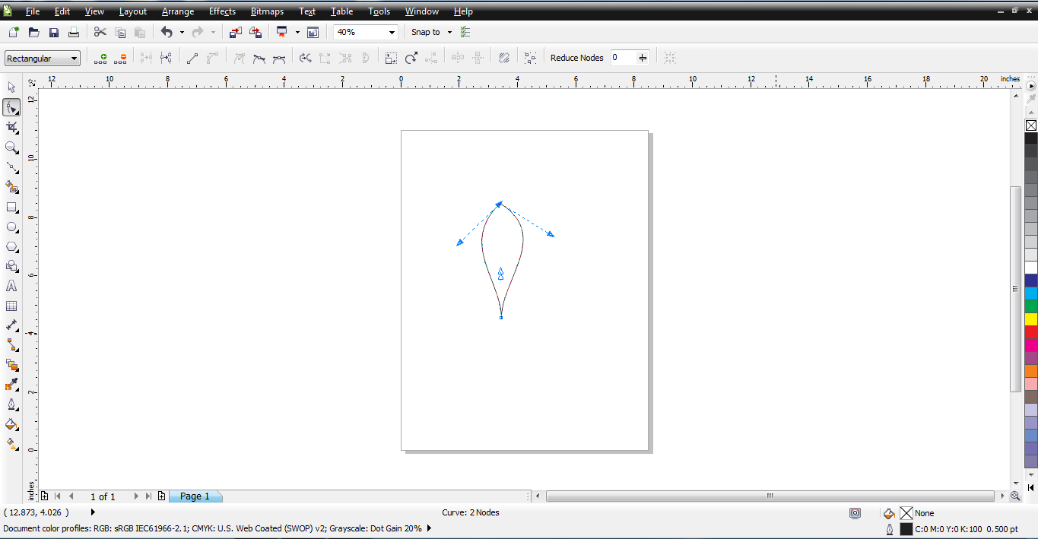
Task: Expand the status bar coordinates arrow
Action: 93,512
